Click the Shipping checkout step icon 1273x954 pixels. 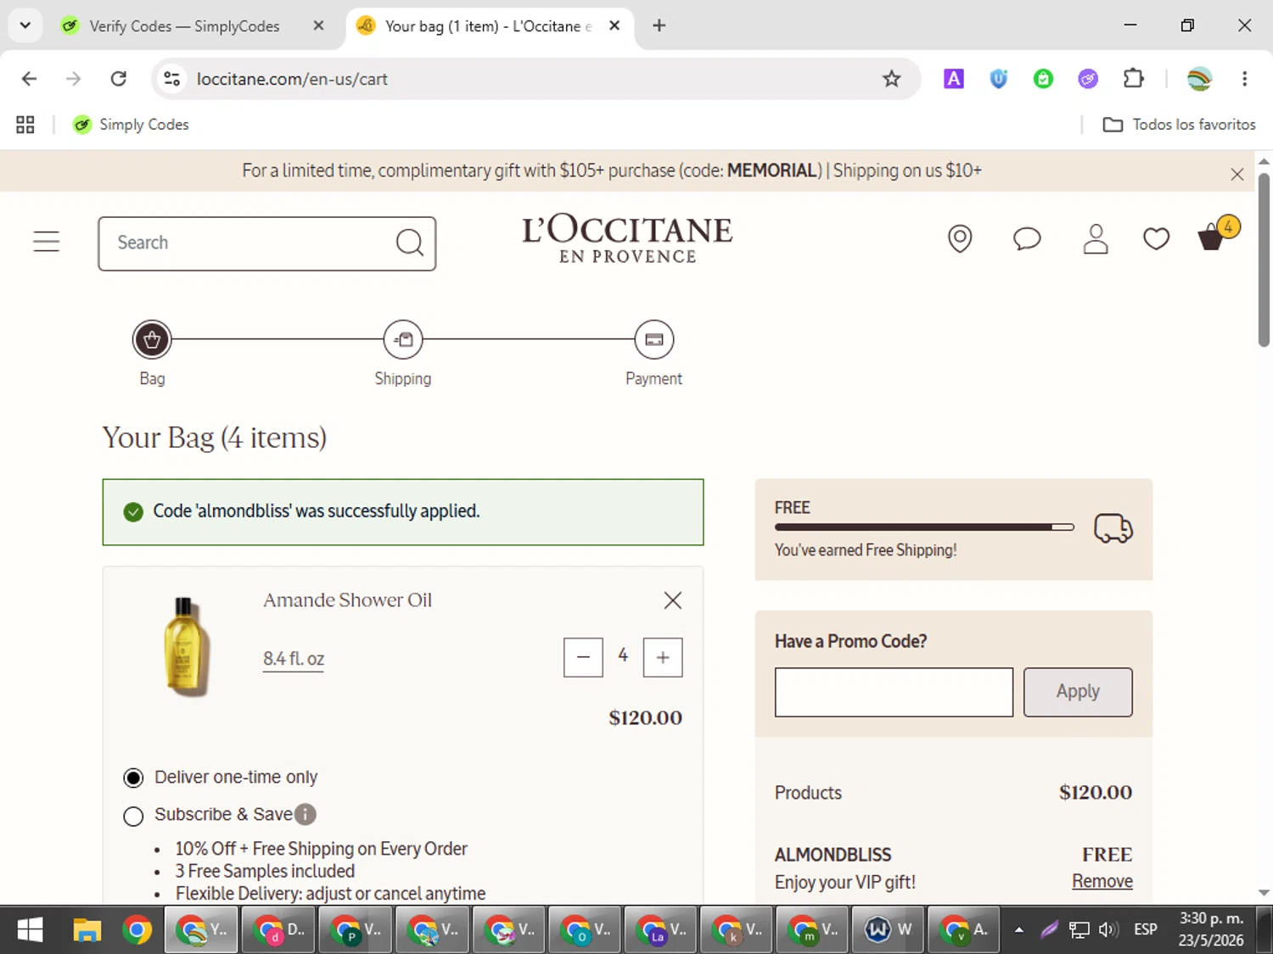point(403,340)
